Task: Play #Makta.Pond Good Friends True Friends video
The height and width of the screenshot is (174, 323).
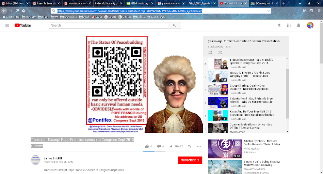Action: tap(245, 102)
